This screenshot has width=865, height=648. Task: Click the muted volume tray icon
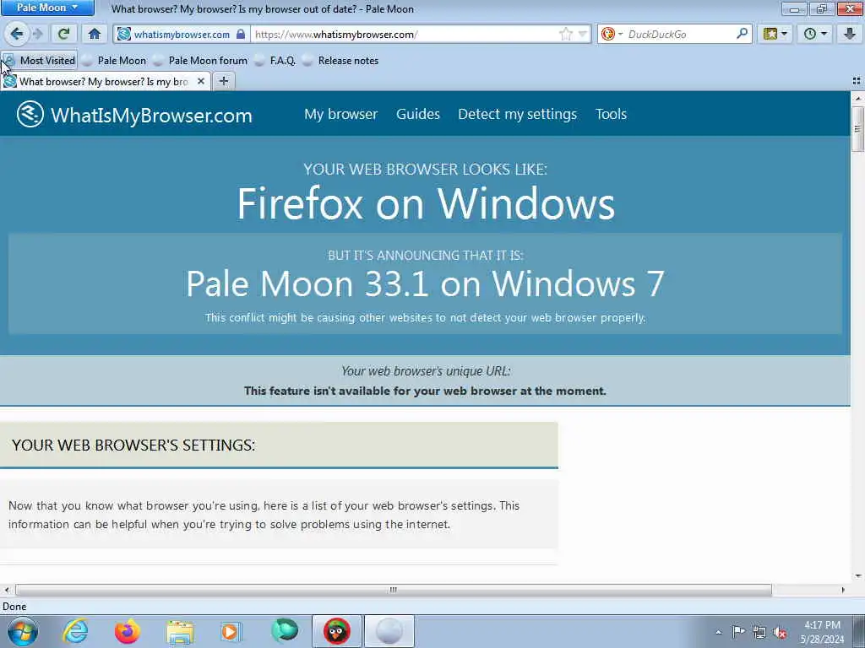pyautogui.click(x=780, y=632)
